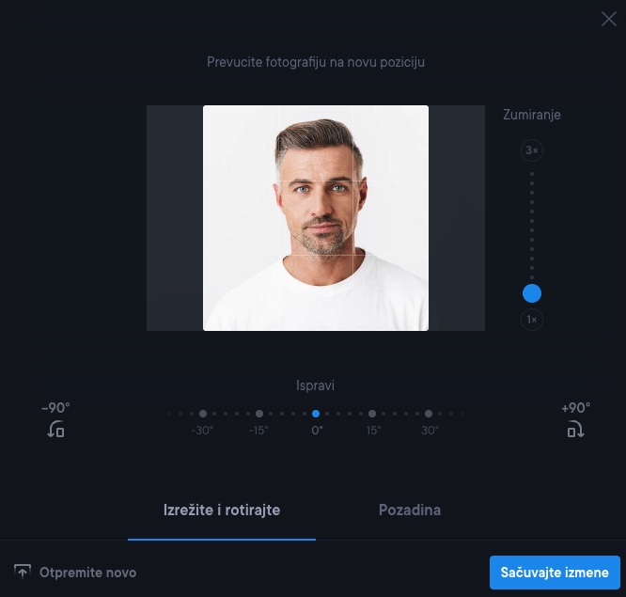
Task: Set straighten slider to -15° marker
Action: 259,414
